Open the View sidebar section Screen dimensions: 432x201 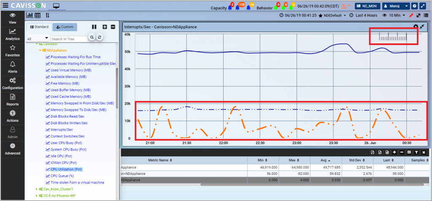coord(12,19)
